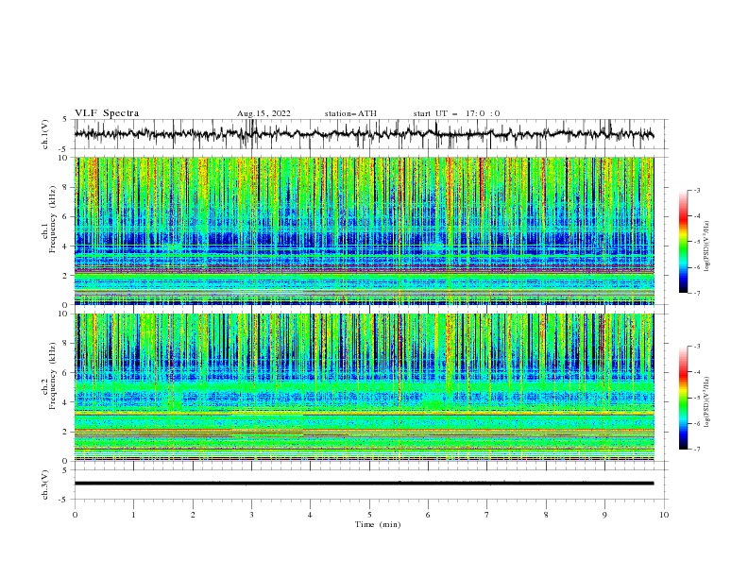This screenshot has width=748, height=578.
Task: Click the ch.2 spectrogram panel
Action: (x=365, y=387)
